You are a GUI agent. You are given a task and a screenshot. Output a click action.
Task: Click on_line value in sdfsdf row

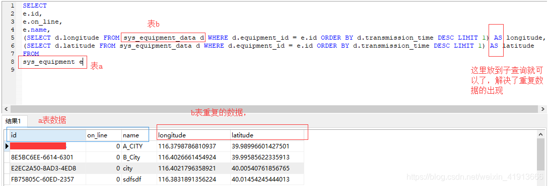point(103,179)
